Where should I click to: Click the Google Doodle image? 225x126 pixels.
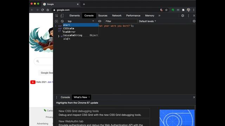[41, 40]
